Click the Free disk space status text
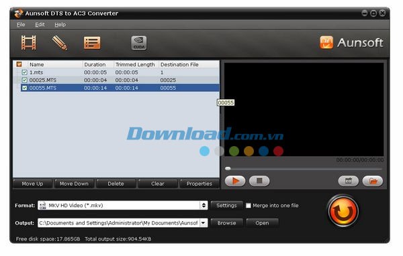 tap(48, 239)
